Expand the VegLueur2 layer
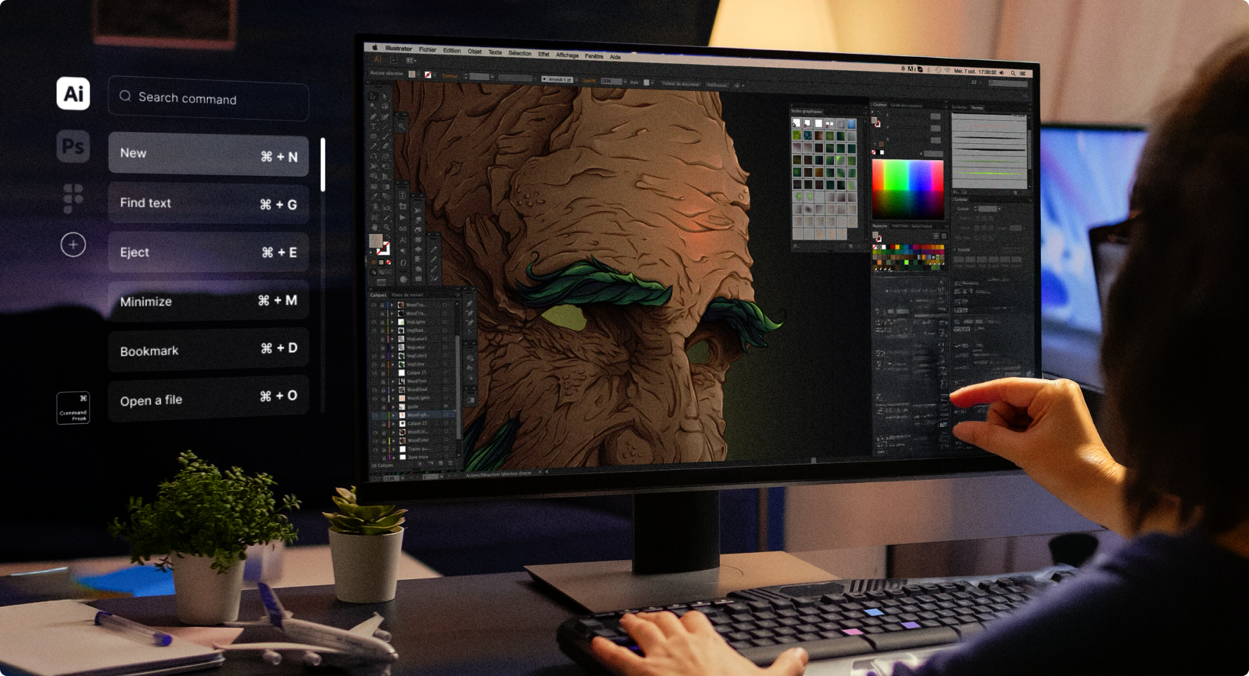Image resolution: width=1249 pixels, height=676 pixels. (x=393, y=339)
